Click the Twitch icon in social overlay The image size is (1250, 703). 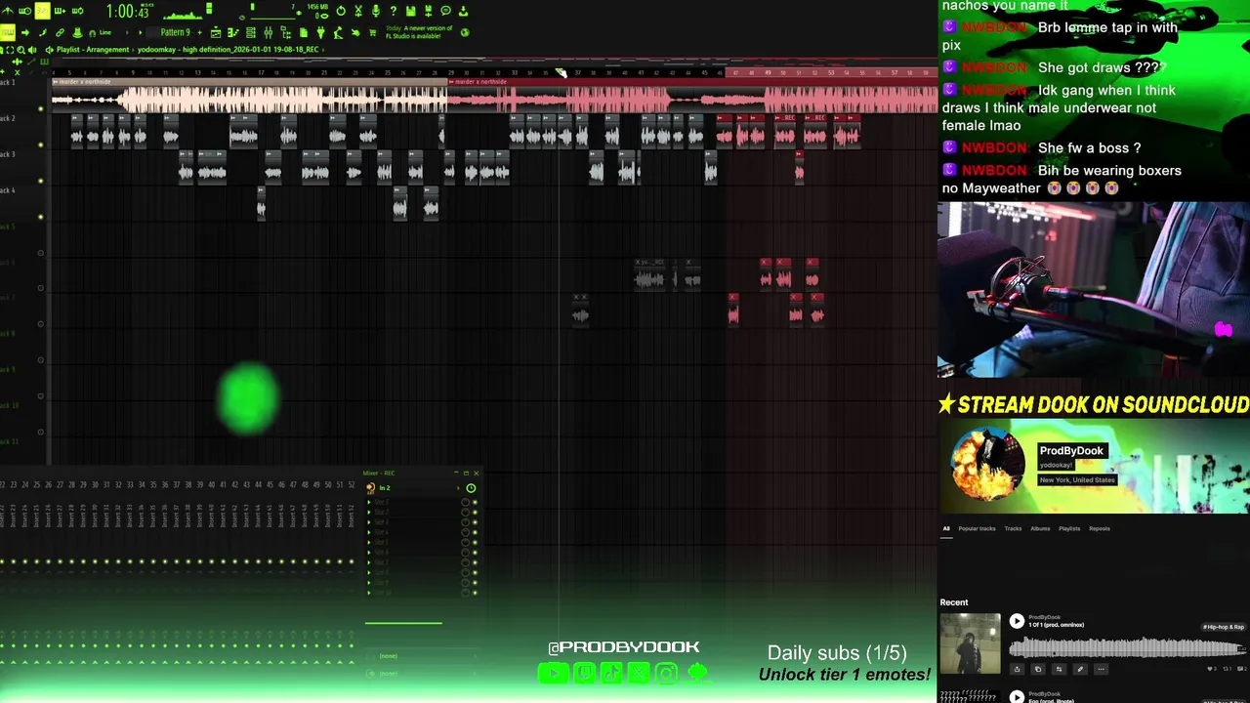[584, 673]
